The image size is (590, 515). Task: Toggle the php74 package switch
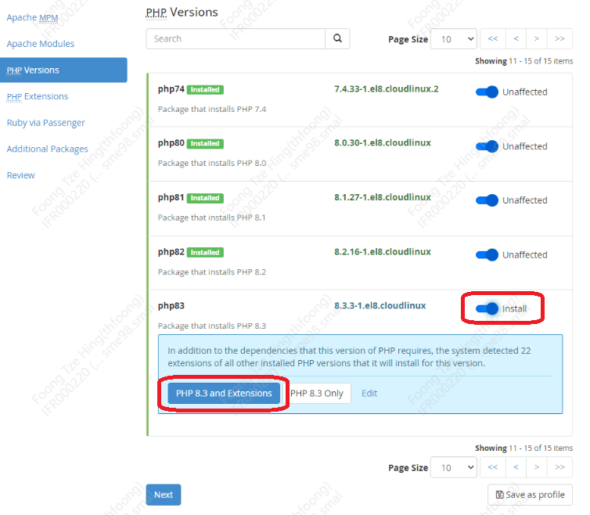pyautogui.click(x=487, y=92)
